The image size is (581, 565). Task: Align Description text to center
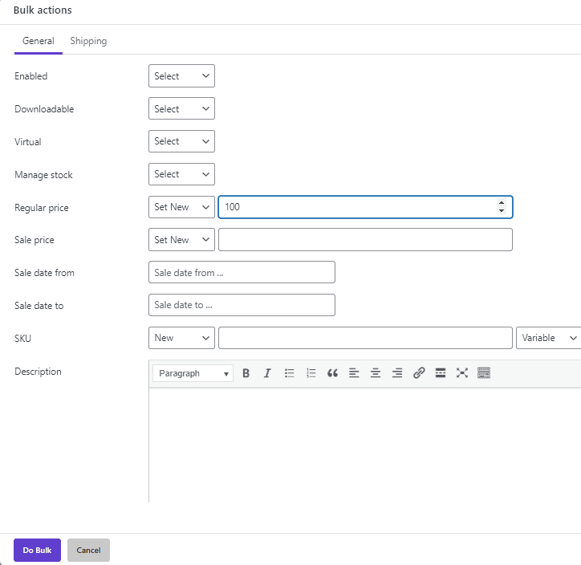tap(376, 373)
